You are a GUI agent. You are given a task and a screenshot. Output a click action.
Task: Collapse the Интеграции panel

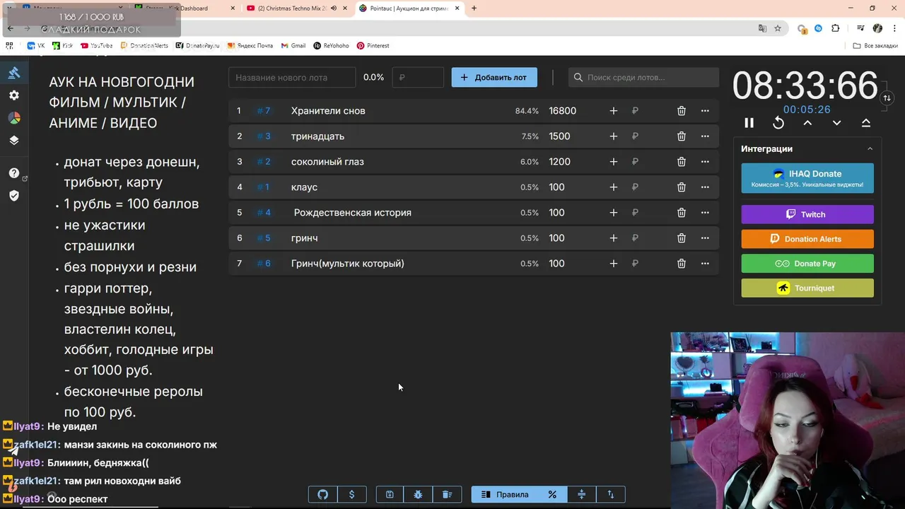870,149
